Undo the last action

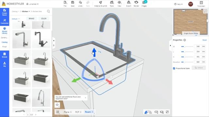tap(80, 2)
